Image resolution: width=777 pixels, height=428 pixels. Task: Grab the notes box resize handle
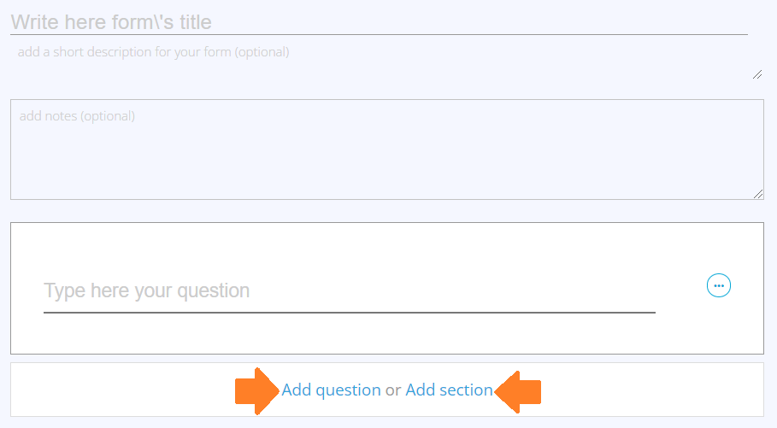tap(758, 194)
